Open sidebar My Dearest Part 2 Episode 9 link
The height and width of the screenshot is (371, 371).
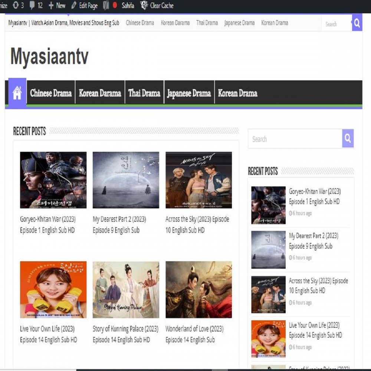coord(314,241)
